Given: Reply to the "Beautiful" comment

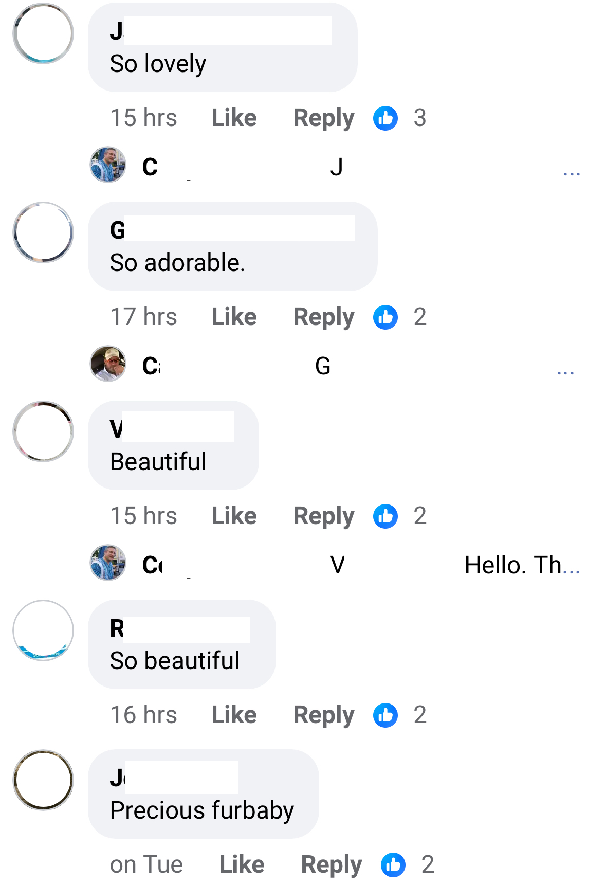Looking at the screenshot, I should click(x=324, y=516).
